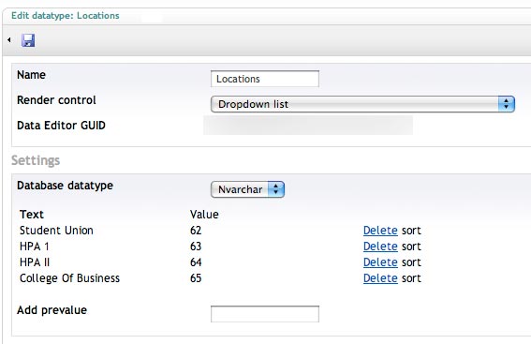
Task: Open the Database datatype Nvarchar dropdown
Action: pos(247,189)
